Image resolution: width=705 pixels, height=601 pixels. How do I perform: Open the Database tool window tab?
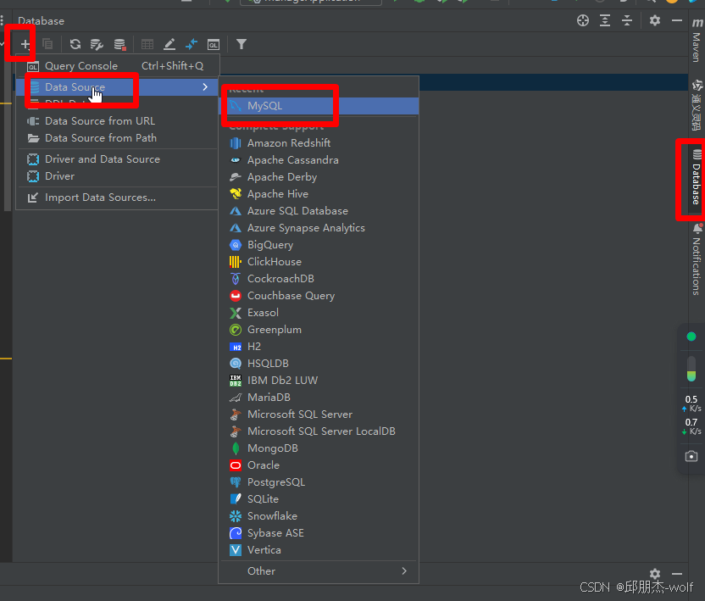tap(697, 178)
